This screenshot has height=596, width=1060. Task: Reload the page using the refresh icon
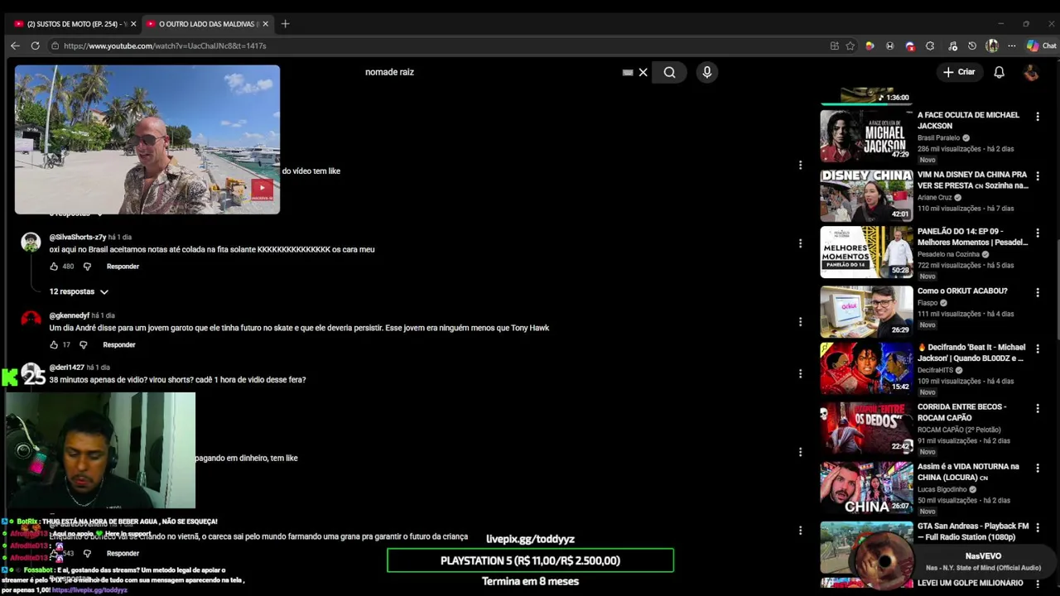35,46
